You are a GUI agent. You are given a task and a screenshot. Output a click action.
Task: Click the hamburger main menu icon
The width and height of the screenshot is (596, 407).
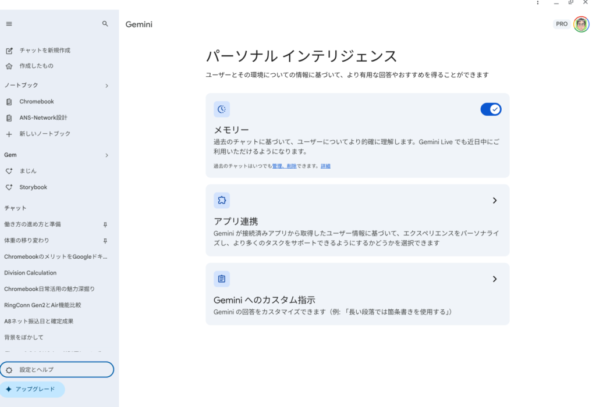[9, 24]
